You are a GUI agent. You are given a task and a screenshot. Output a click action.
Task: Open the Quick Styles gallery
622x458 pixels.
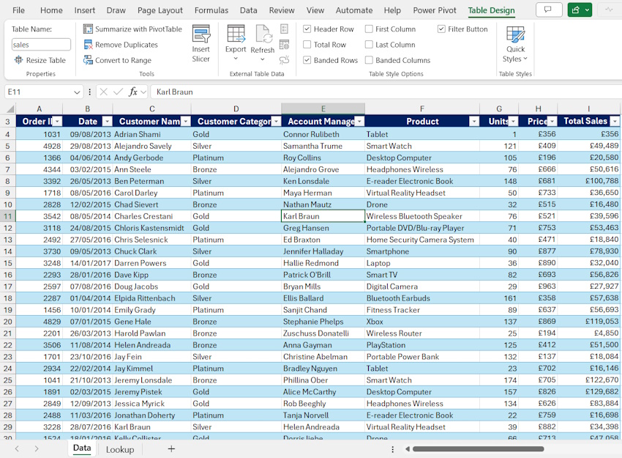coord(515,44)
